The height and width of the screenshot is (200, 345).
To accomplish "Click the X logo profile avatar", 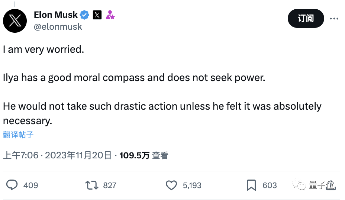I will click(x=15, y=21).
